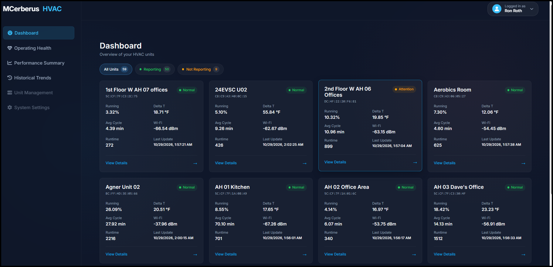553x267 pixels.
Task: Click the Attention status badge
Action: (404, 89)
